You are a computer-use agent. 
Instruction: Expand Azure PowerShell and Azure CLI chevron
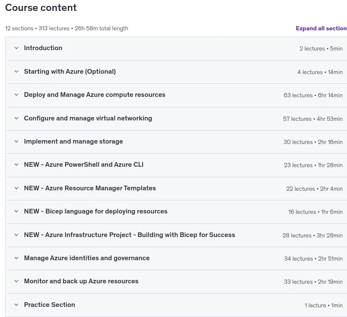coord(16,164)
